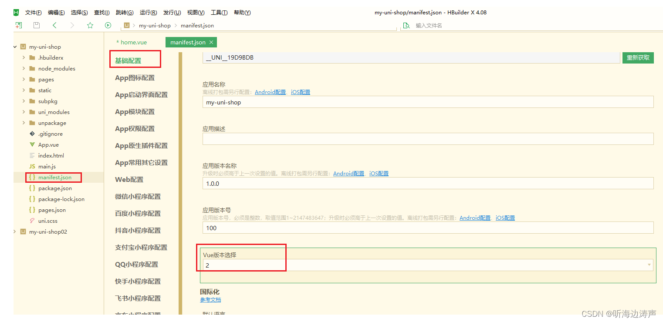
Task: Open pages.json in the file tree
Action: 52,210
